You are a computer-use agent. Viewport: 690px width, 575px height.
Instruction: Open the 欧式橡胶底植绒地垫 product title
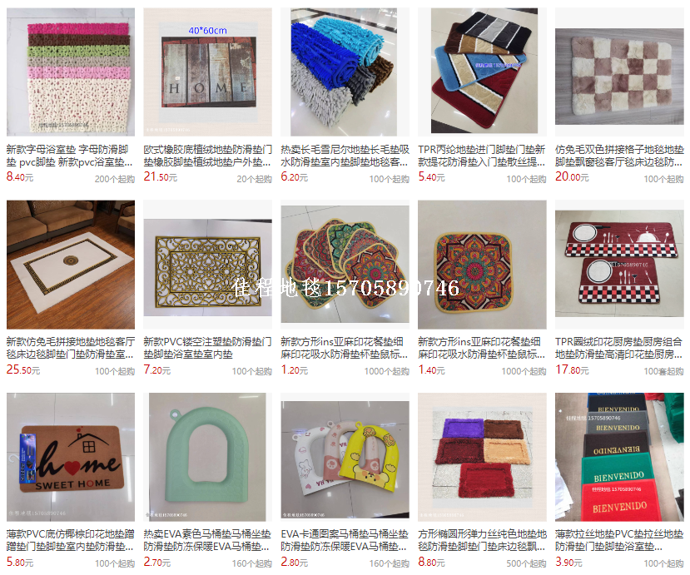pyautogui.click(x=207, y=156)
